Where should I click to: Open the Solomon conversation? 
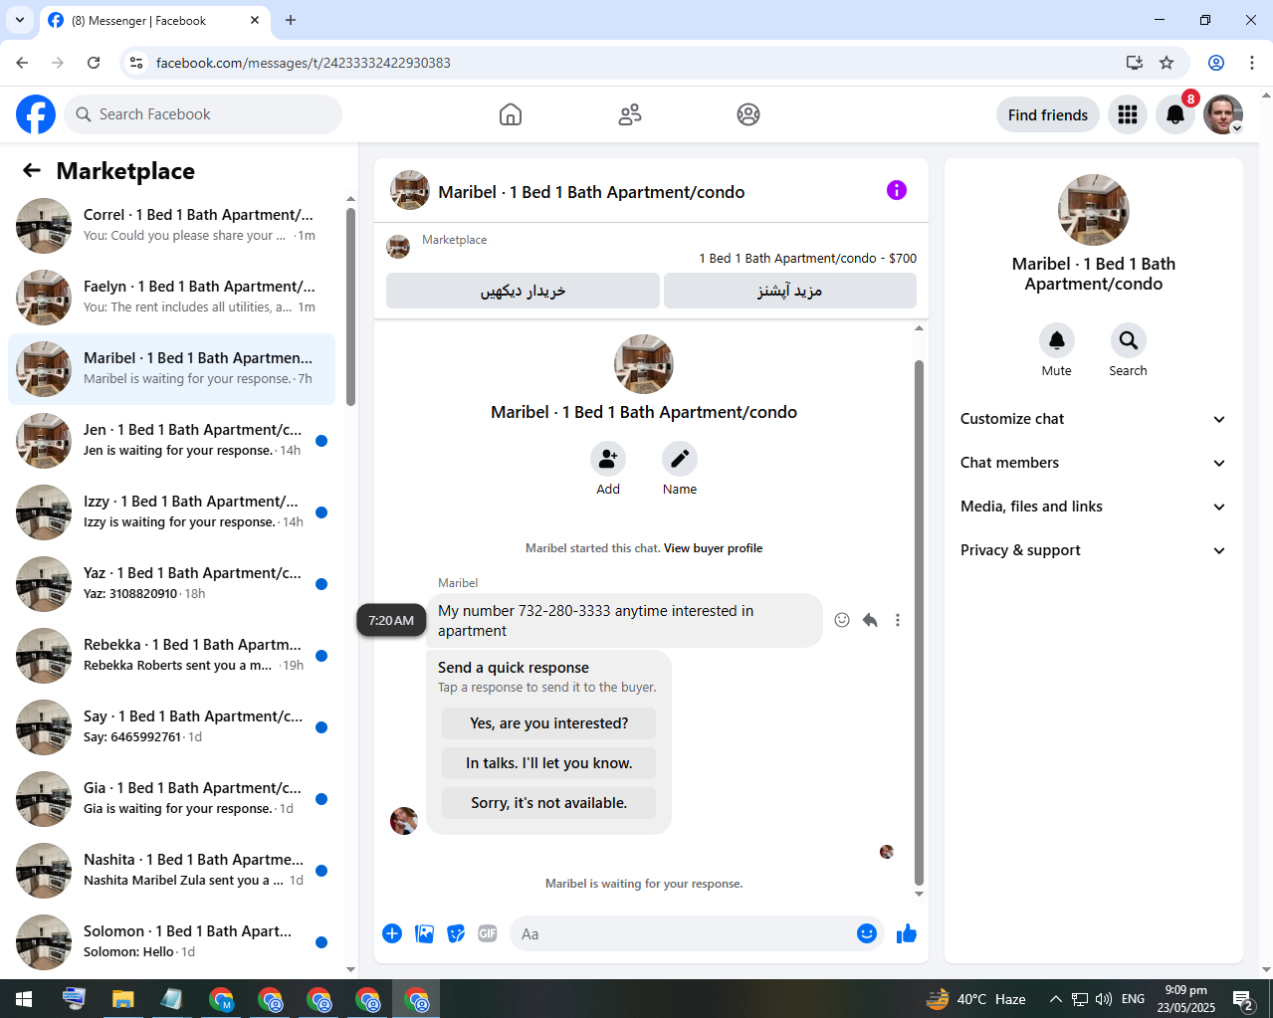pyautogui.click(x=171, y=942)
